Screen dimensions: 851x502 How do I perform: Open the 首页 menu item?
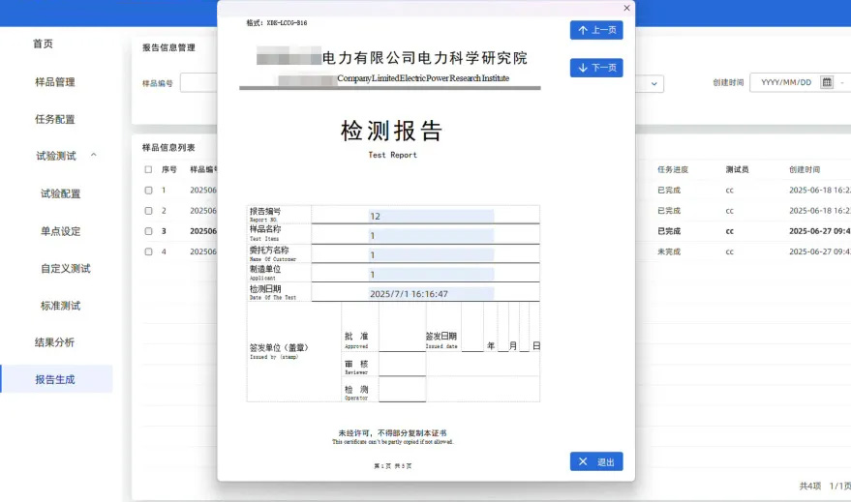[x=43, y=44]
